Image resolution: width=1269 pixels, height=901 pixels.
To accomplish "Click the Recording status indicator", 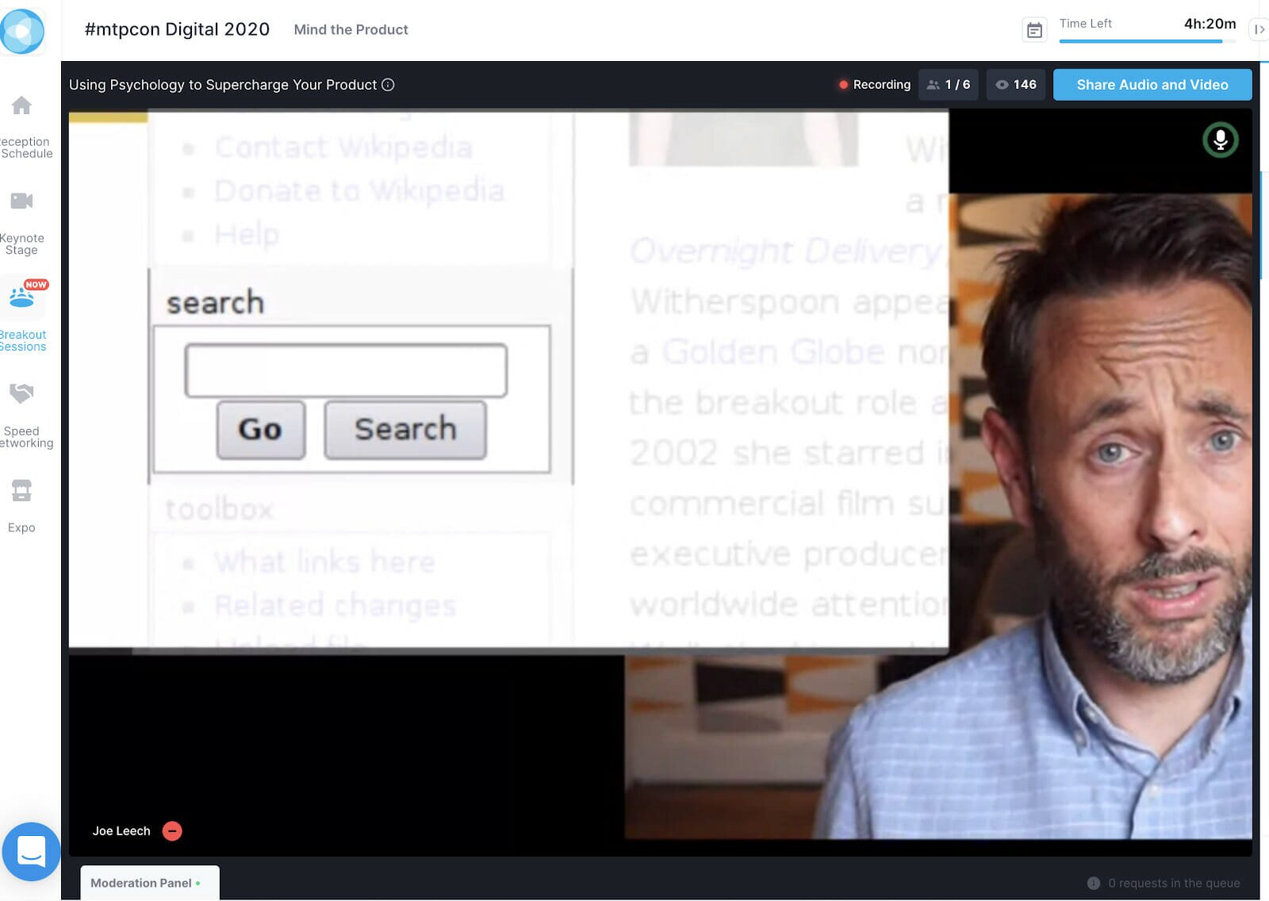I will click(874, 85).
